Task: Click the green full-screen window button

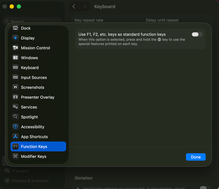Action: pos(19,7)
